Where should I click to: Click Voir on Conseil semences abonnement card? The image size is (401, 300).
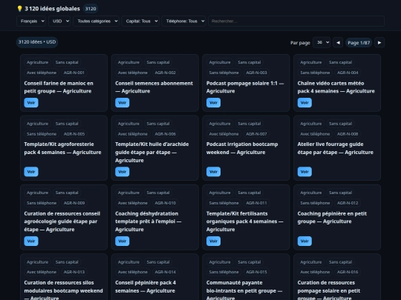pos(123,102)
